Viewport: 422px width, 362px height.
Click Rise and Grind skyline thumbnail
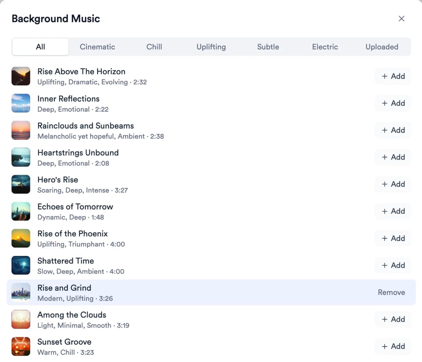pyautogui.click(x=21, y=292)
